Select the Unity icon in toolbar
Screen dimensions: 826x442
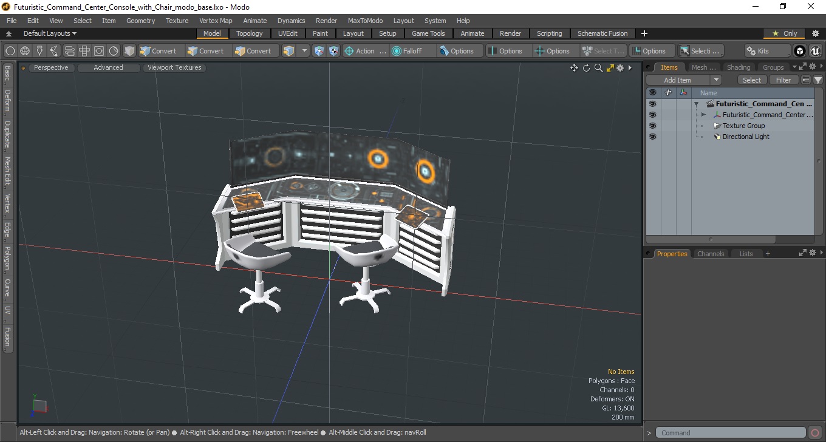[x=800, y=51]
